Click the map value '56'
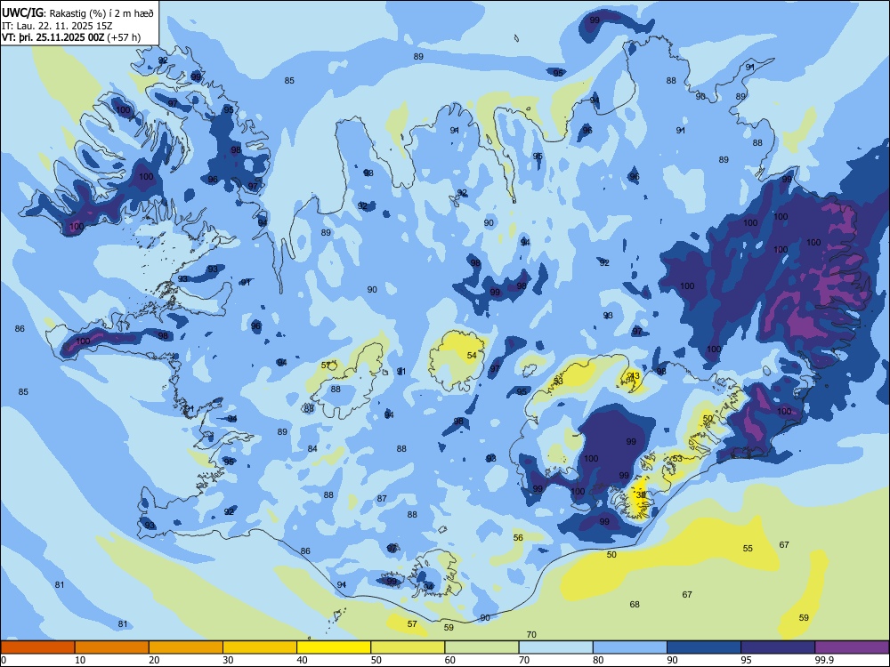890x667 pixels. 518,538
